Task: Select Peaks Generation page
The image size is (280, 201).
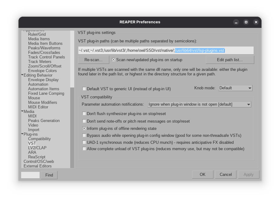Action: (44, 121)
